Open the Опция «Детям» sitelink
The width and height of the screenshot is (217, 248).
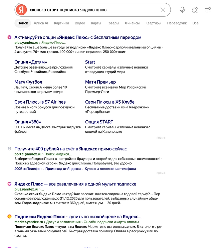click(31, 62)
